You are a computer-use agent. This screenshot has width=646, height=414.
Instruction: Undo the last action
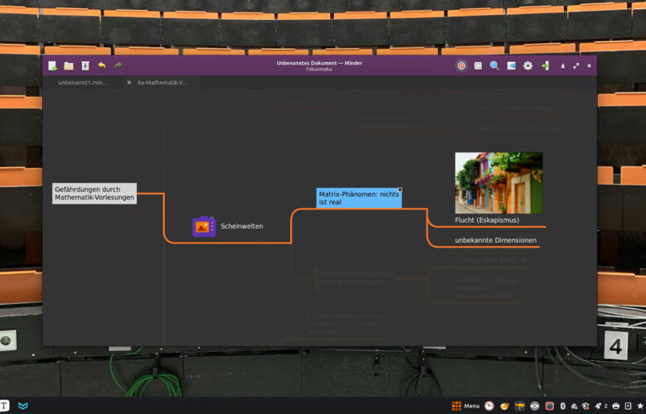click(102, 65)
